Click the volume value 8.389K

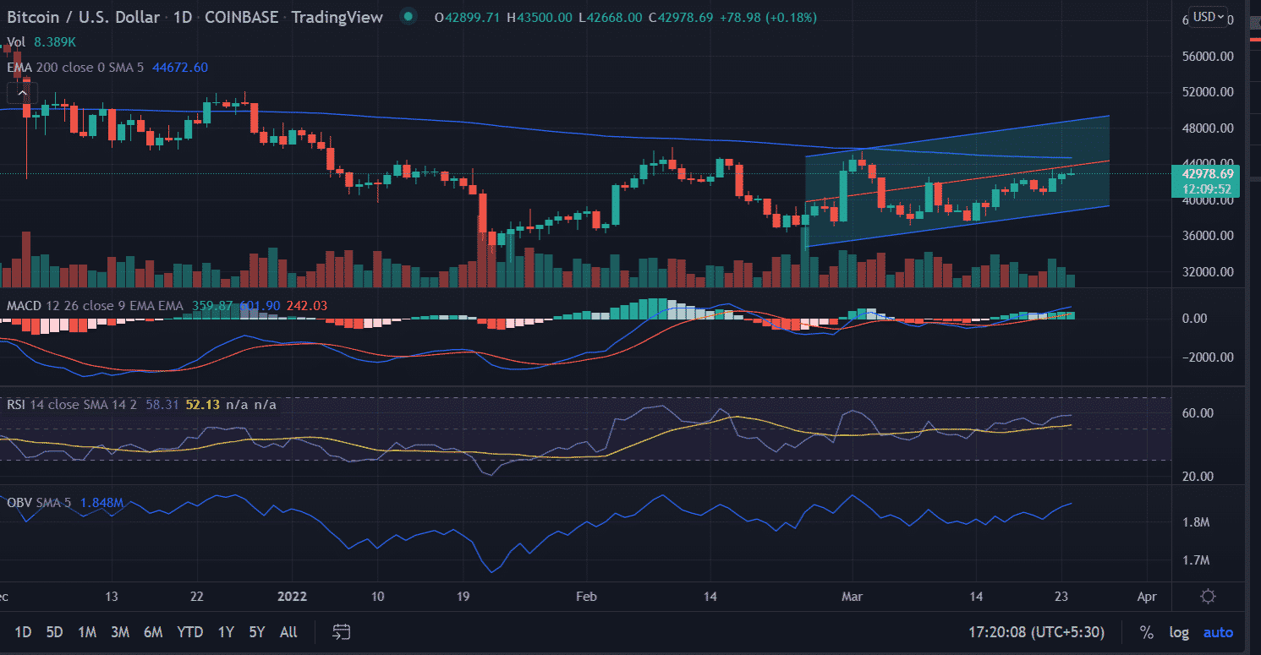point(55,42)
